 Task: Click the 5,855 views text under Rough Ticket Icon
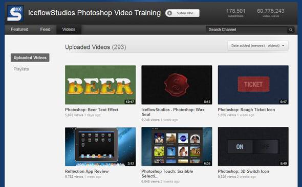(x=227, y=115)
